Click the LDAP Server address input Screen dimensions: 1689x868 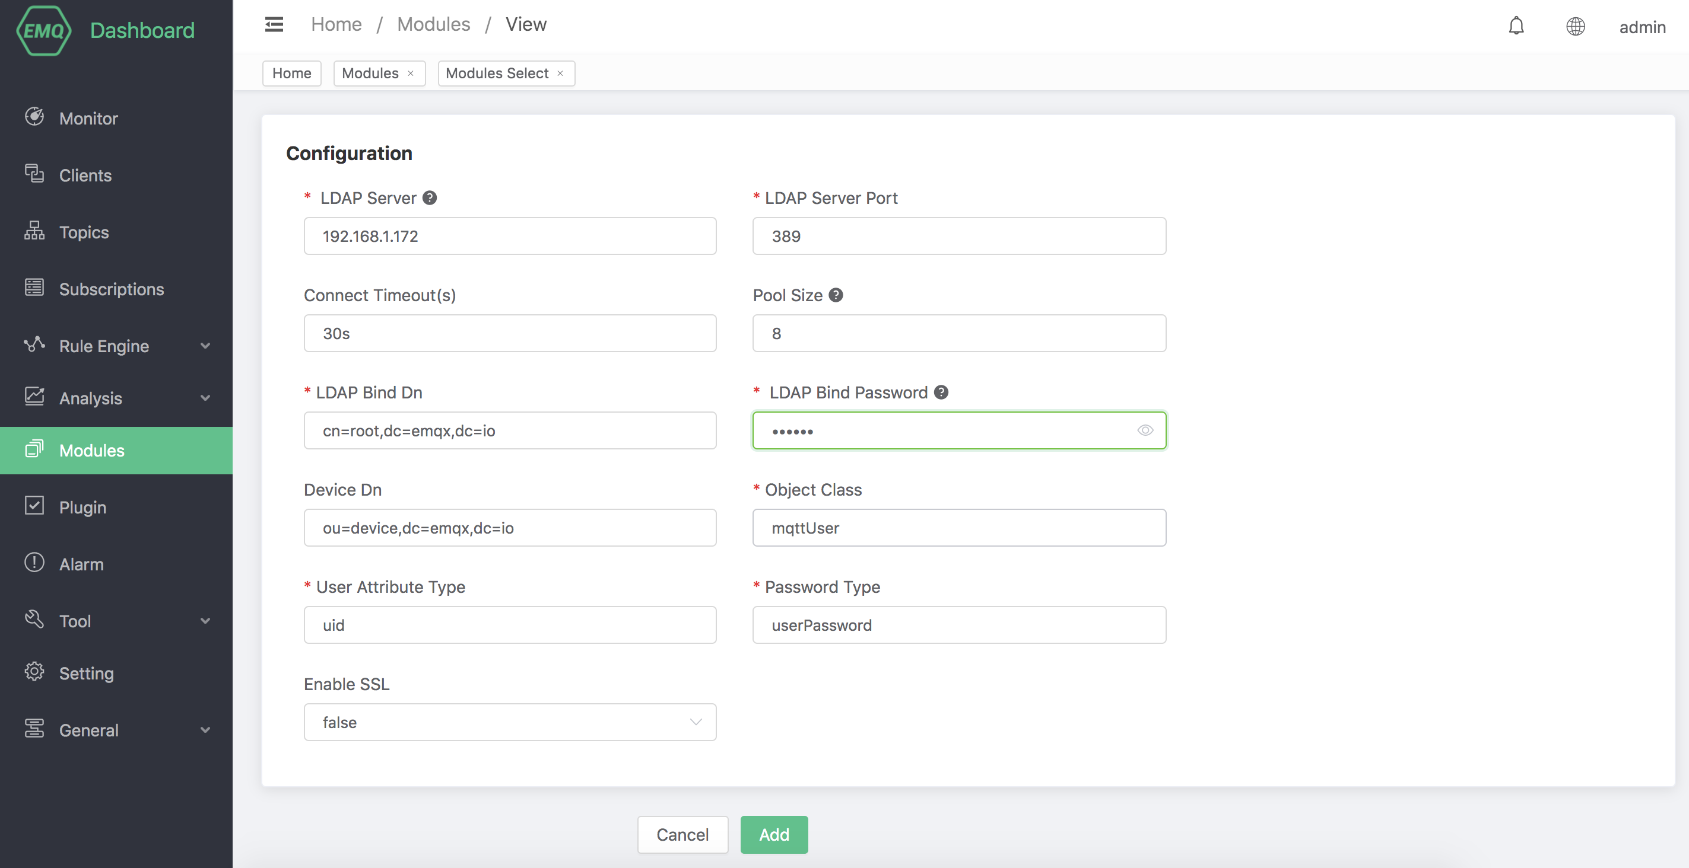pos(510,236)
